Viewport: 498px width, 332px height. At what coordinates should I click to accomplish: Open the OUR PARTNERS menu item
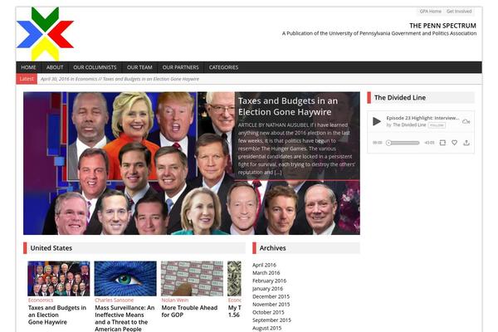tap(180, 67)
